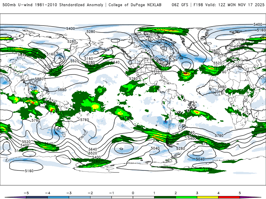The height and width of the screenshot is (199, 266).
Task: Select the blue color bar segment between -4 and -3
Action: 58,197
